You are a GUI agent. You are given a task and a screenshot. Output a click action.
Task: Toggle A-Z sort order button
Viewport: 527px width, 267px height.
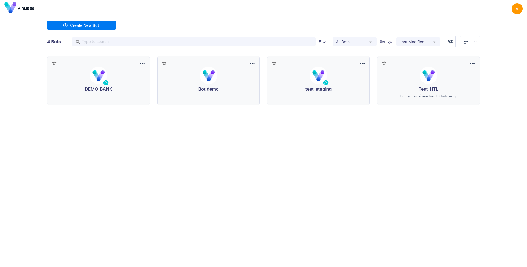[450, 42]
